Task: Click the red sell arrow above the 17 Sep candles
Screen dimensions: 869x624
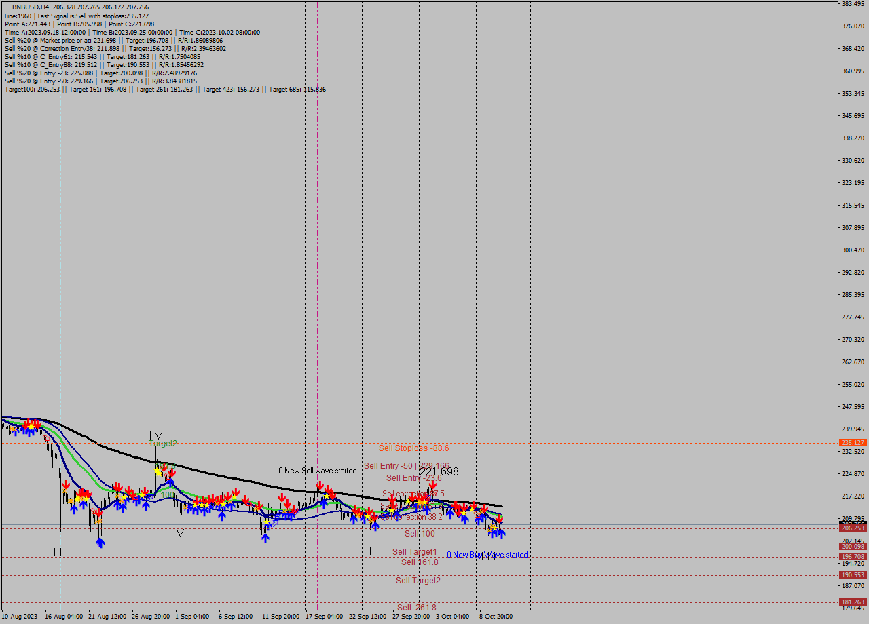Action: click(321, 484)
